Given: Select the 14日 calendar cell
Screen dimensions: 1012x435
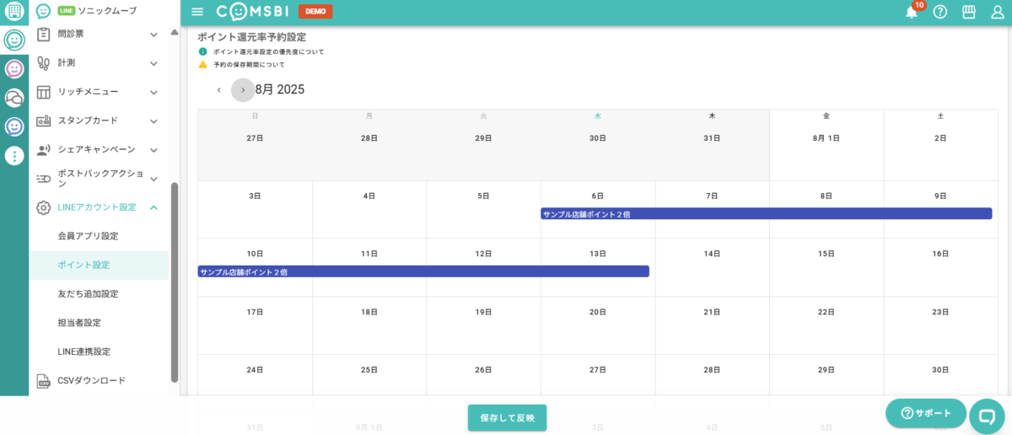Looking at the screenshot, I should click(712, 267).
